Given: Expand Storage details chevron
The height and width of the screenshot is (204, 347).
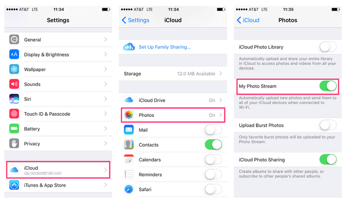Looking at the screenshot, I should coord(221,73).
